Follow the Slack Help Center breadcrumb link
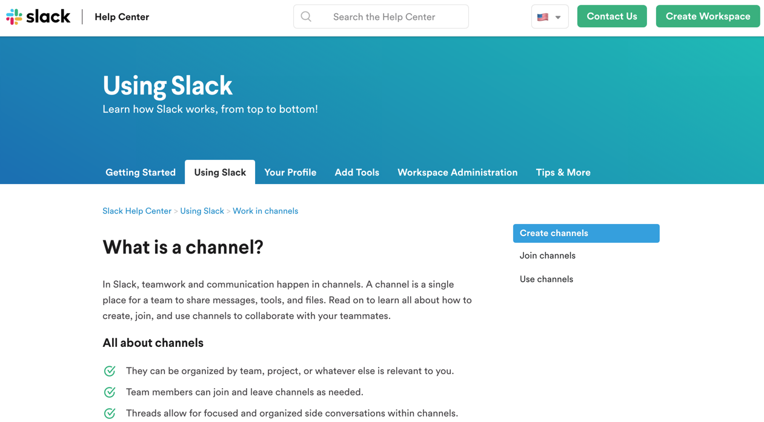The height and width of the screenshot is (422, 764). (x=137, y=211)
